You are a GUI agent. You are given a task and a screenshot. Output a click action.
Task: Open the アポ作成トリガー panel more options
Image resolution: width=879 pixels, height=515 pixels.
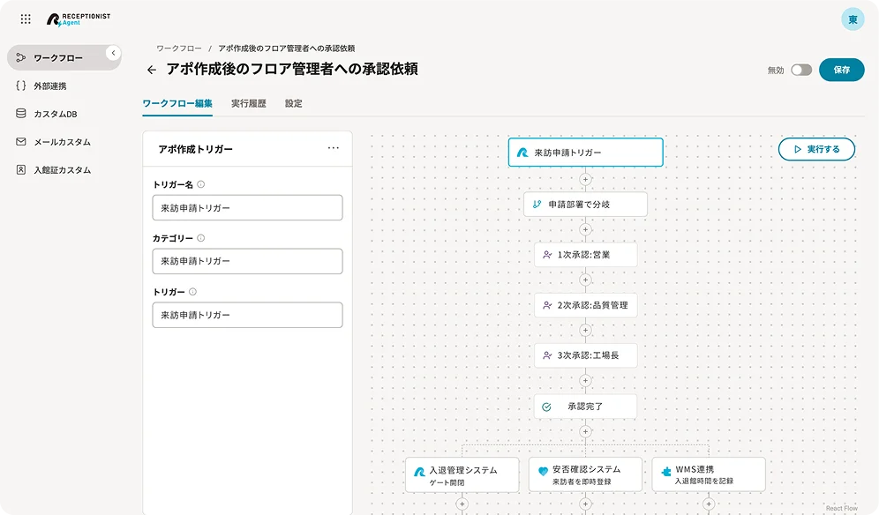[334, 148]
